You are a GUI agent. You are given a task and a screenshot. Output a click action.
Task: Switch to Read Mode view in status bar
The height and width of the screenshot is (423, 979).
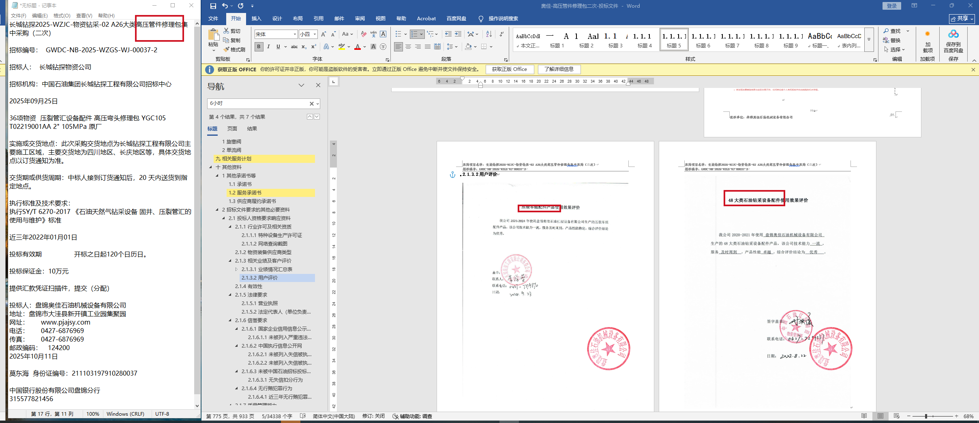click(864, 416)
